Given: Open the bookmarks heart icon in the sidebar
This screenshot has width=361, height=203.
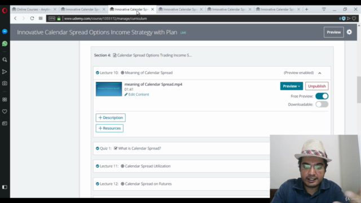Looking at the screenshot, I should [x=5, y=112].
